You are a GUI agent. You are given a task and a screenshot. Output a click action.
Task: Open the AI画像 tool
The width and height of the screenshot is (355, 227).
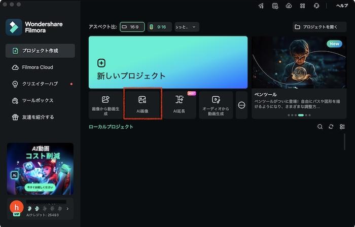pos(143,105)
